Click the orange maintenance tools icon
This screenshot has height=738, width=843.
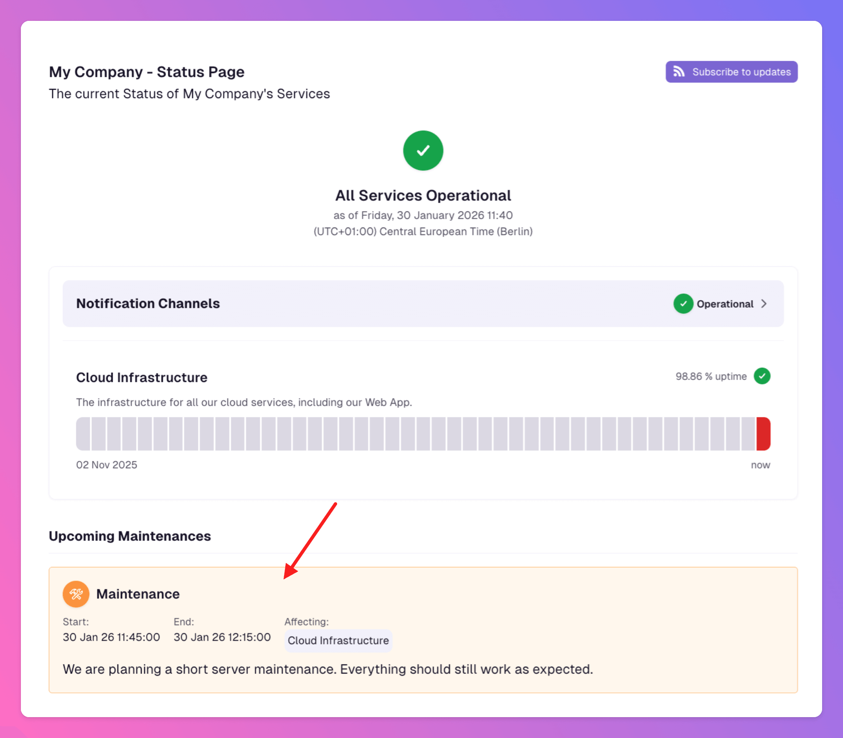pos(76,594)
